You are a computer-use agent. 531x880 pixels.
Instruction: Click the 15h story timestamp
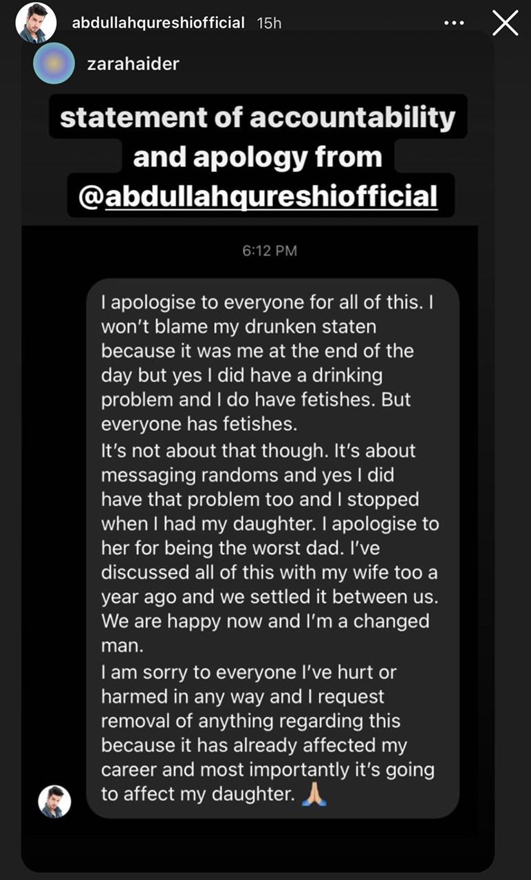click(269, 23)
